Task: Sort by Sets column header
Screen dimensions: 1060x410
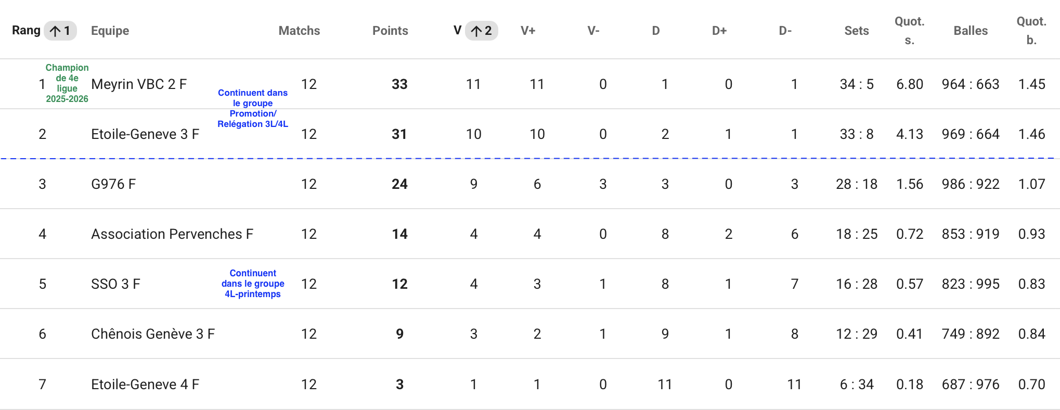Action: click(857, 31)
